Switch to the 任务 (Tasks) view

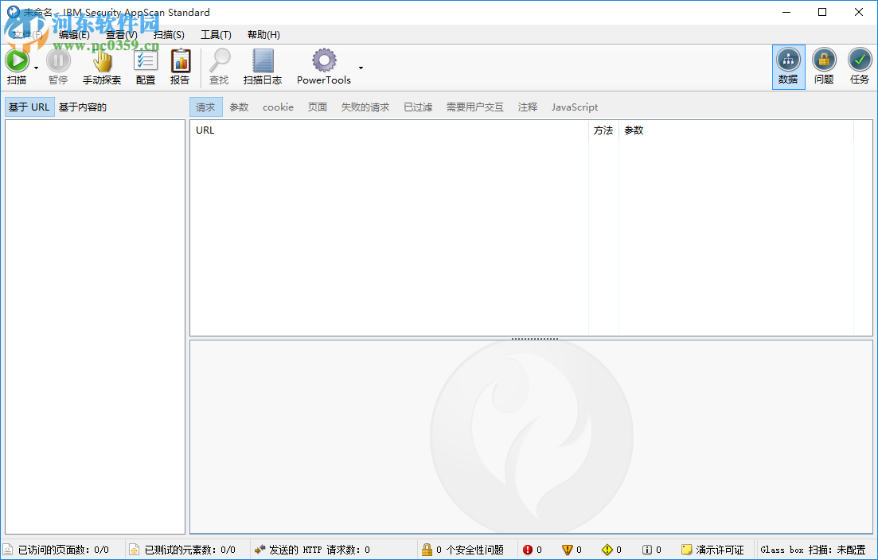(860, 65)
